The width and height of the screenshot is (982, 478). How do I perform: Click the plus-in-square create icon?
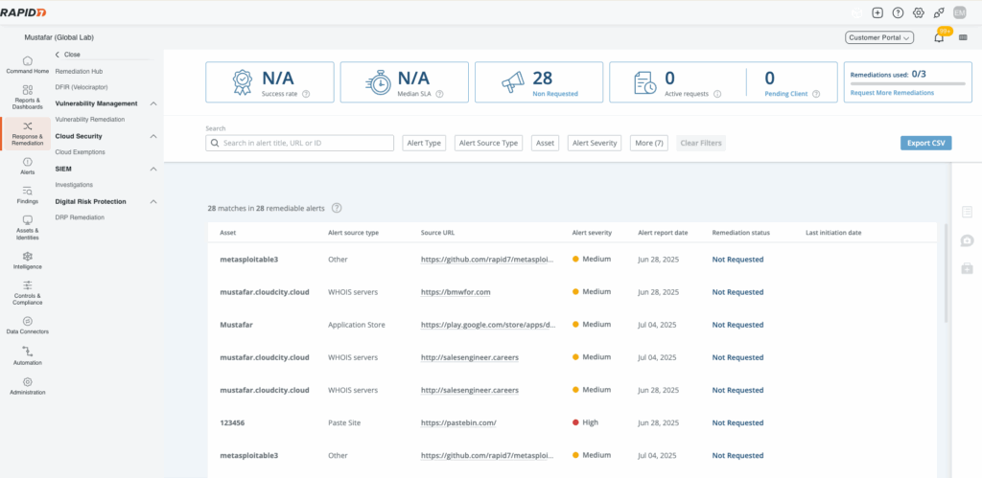tap(877, 12)
